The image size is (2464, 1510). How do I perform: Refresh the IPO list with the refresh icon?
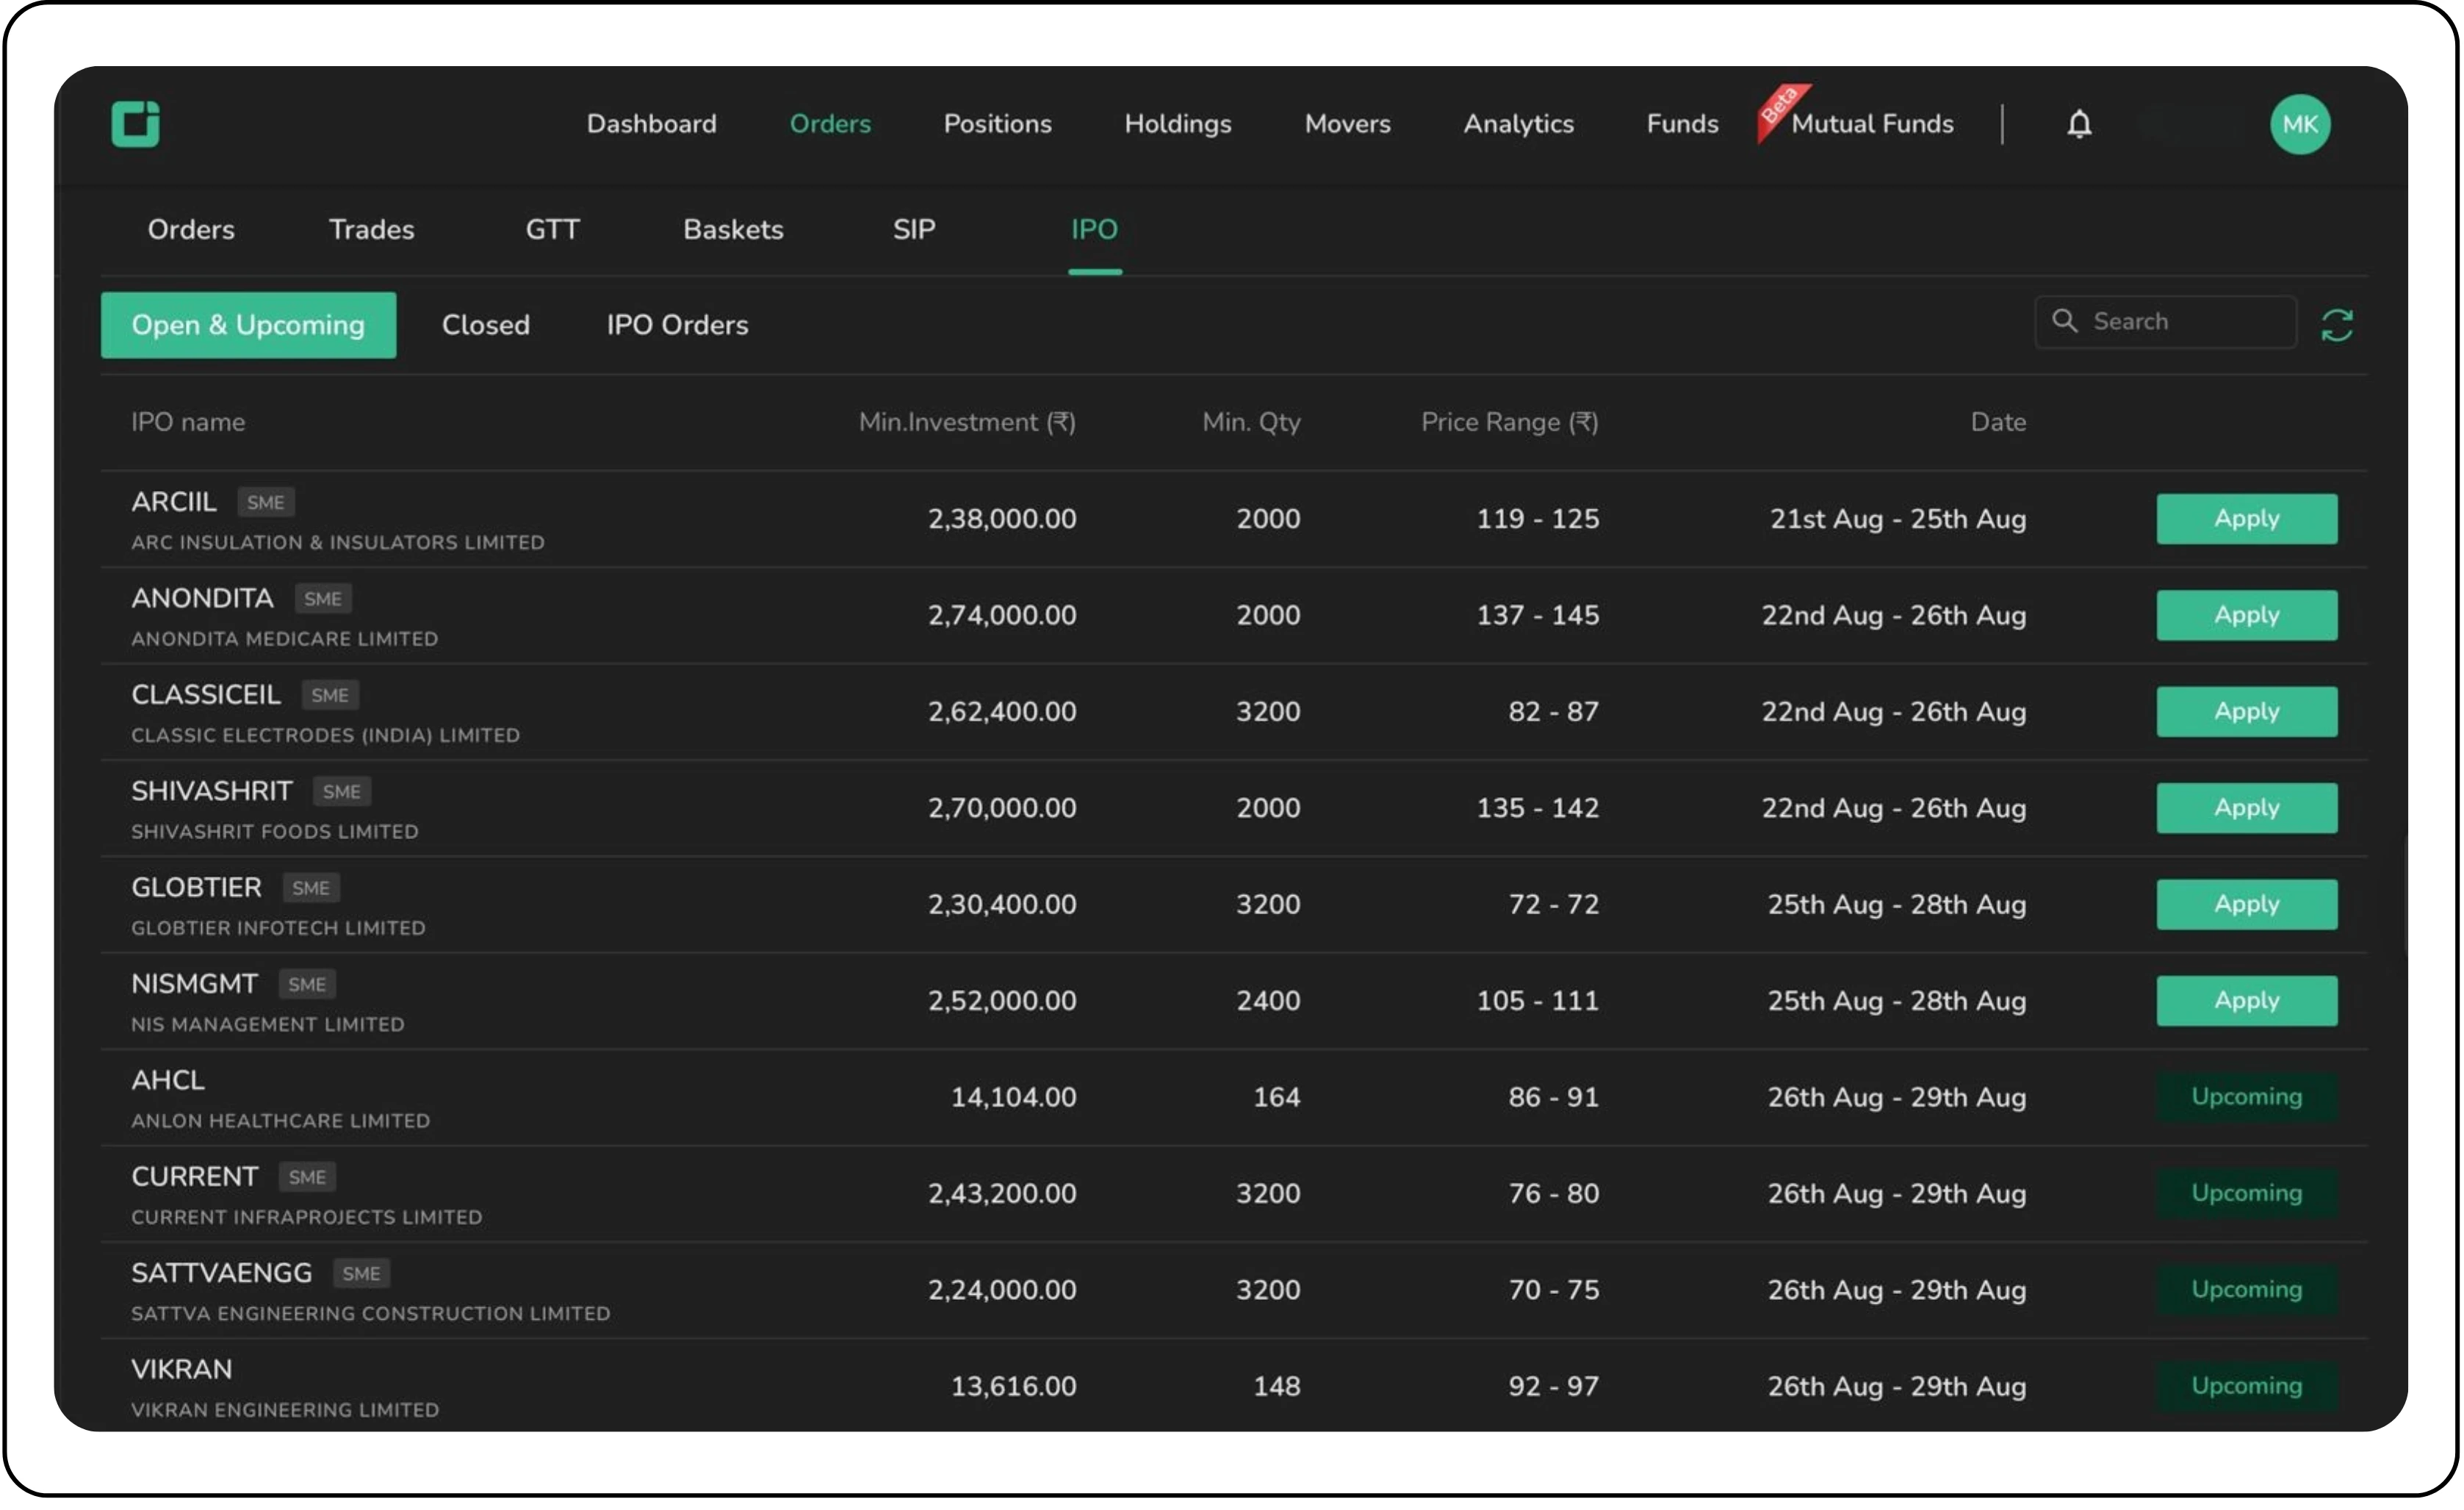point(2338,323)
